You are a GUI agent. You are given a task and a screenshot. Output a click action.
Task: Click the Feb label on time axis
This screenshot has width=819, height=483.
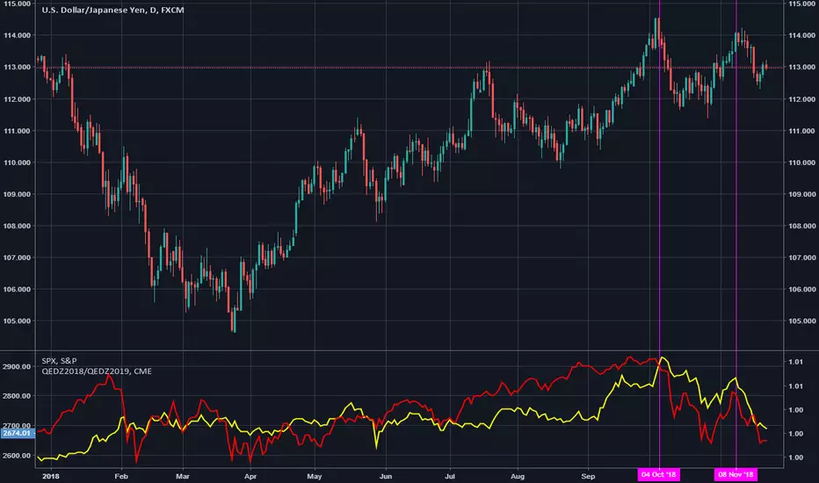(121, 476)
